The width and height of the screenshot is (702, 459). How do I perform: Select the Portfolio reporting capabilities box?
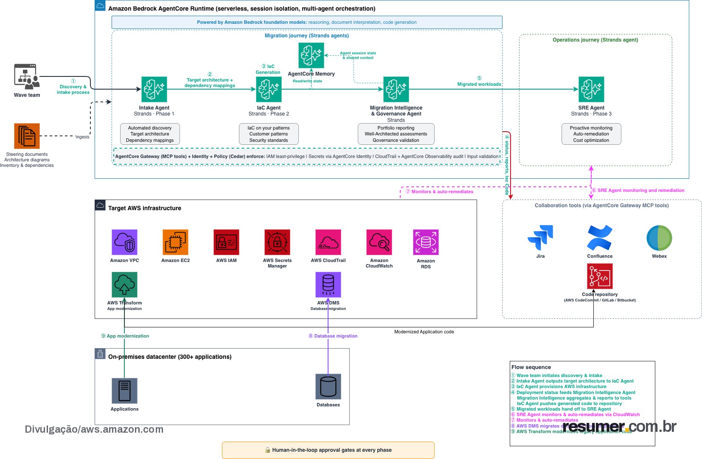(396, 134)
